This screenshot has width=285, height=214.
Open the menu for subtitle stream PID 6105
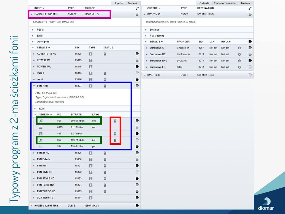(x=137, y=127)
